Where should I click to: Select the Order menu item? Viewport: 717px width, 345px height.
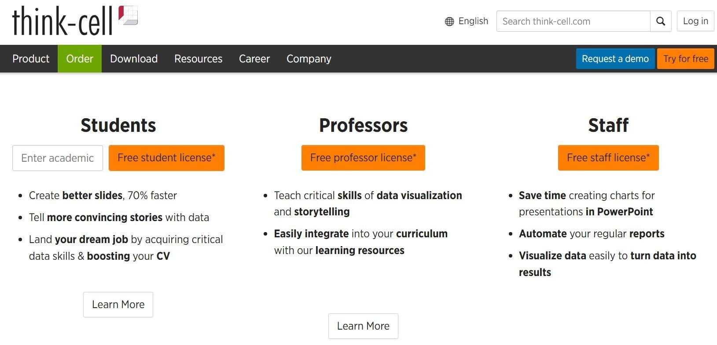point(80,58)
